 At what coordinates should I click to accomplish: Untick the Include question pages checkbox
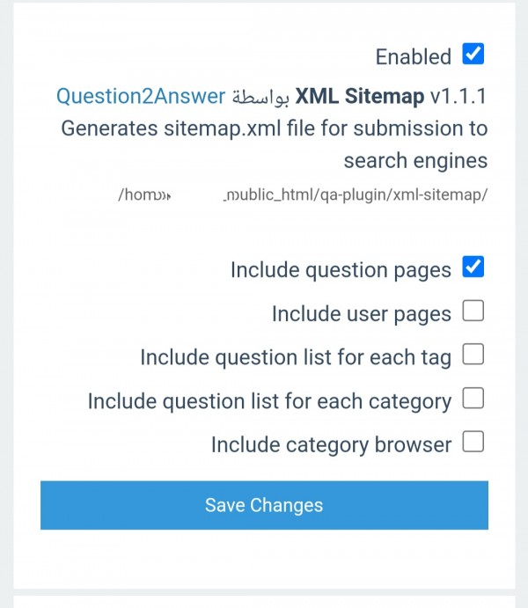point(473,267)
